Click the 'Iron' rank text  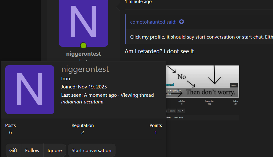point(66,79)
